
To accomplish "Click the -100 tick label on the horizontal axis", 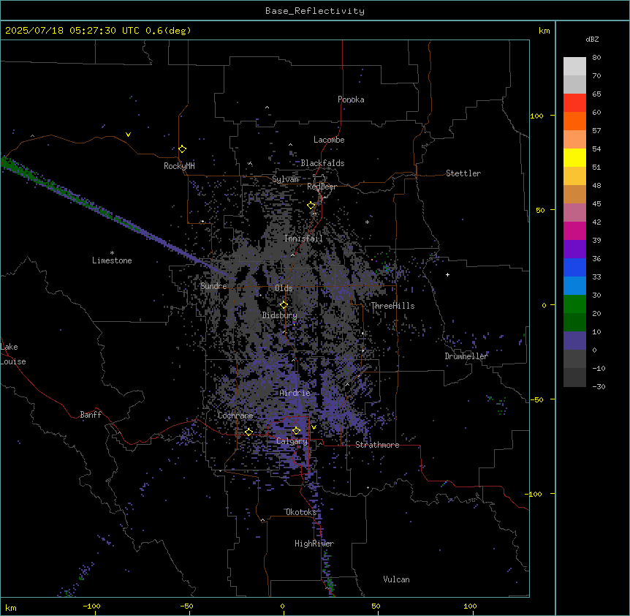I will (x=91, y=606).
